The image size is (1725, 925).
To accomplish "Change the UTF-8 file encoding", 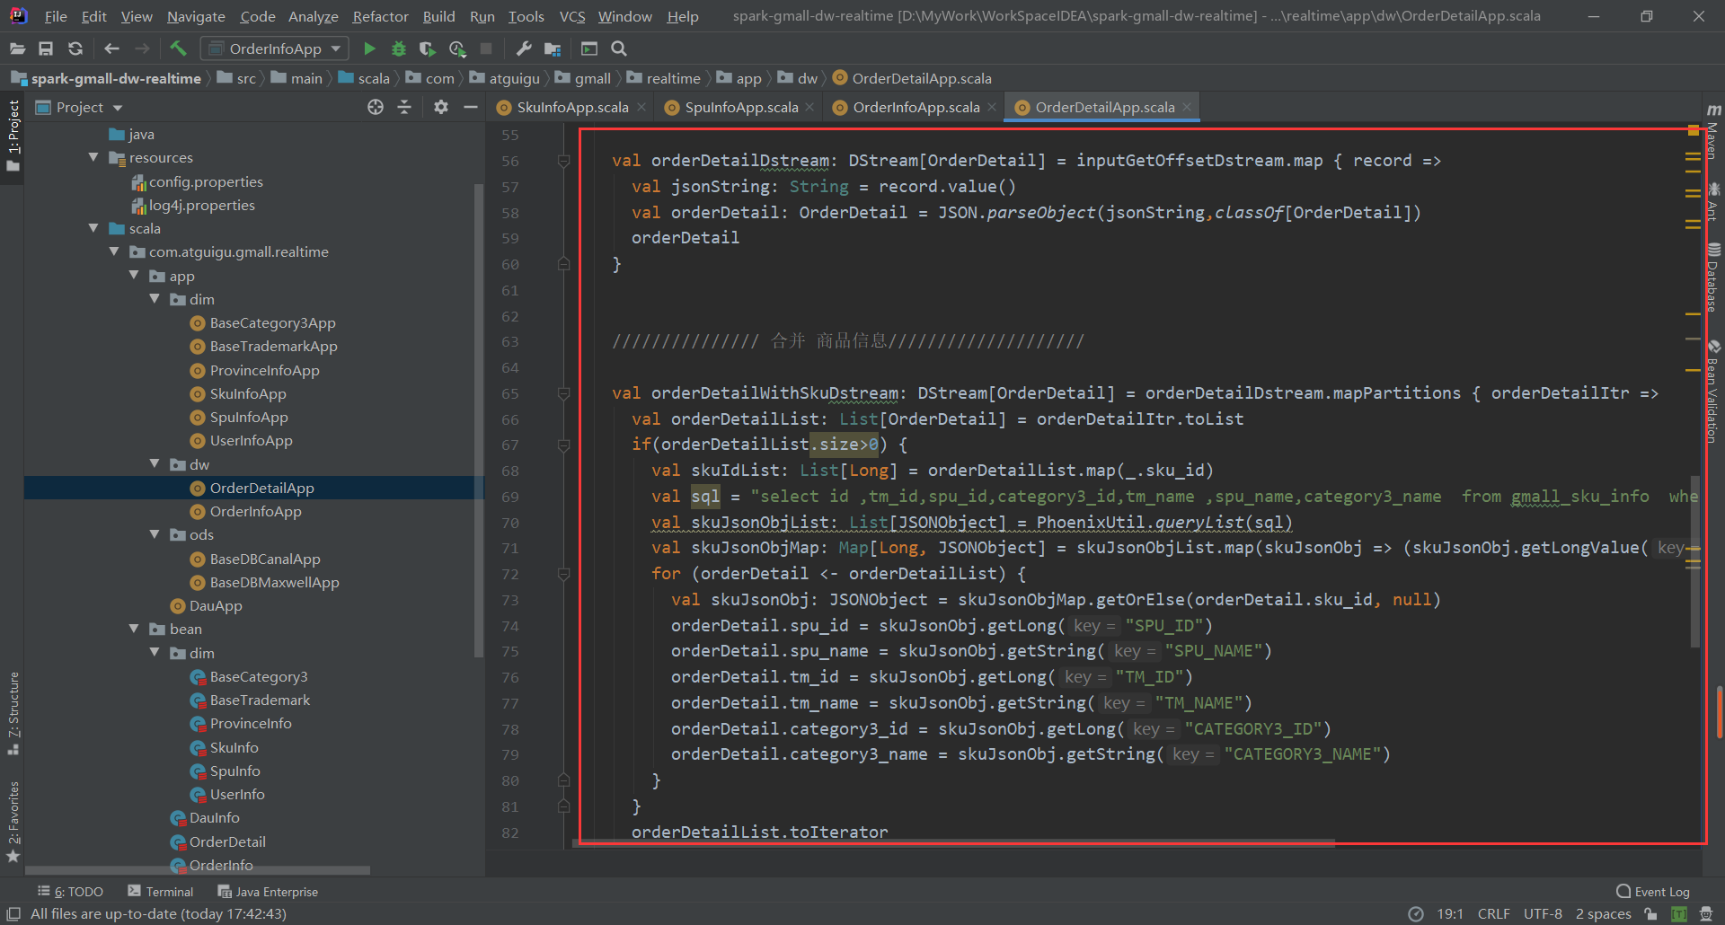I will pos(1543,913).
